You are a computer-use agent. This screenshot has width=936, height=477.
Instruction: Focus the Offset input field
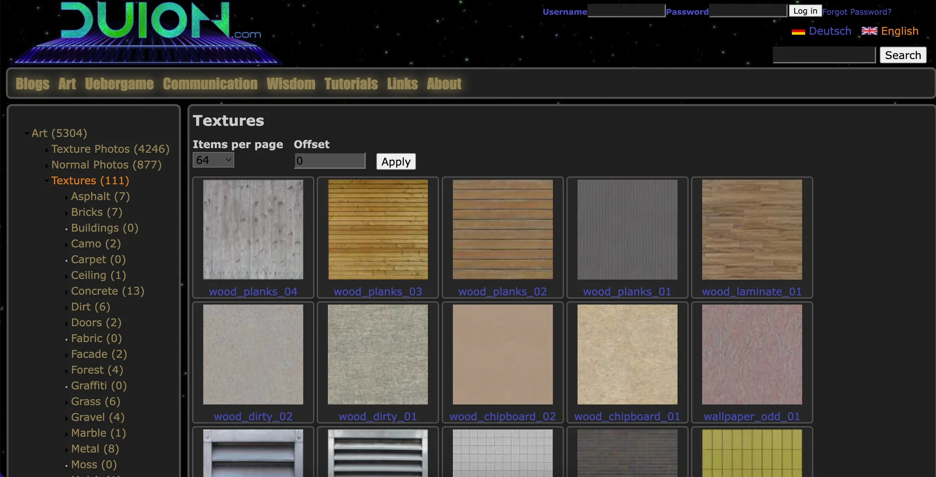point(329,161)
